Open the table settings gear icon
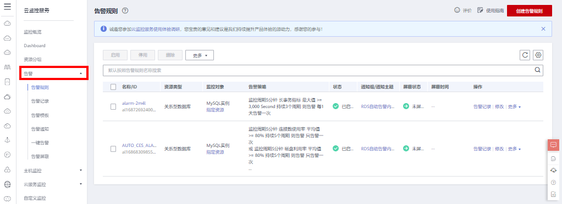Image resolution: width=562 pixels, height=204 pixels. pyautogui.click(x=538, y=55)
